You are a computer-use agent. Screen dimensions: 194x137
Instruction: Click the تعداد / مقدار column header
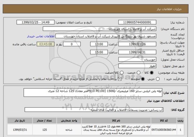pos(44,121)
